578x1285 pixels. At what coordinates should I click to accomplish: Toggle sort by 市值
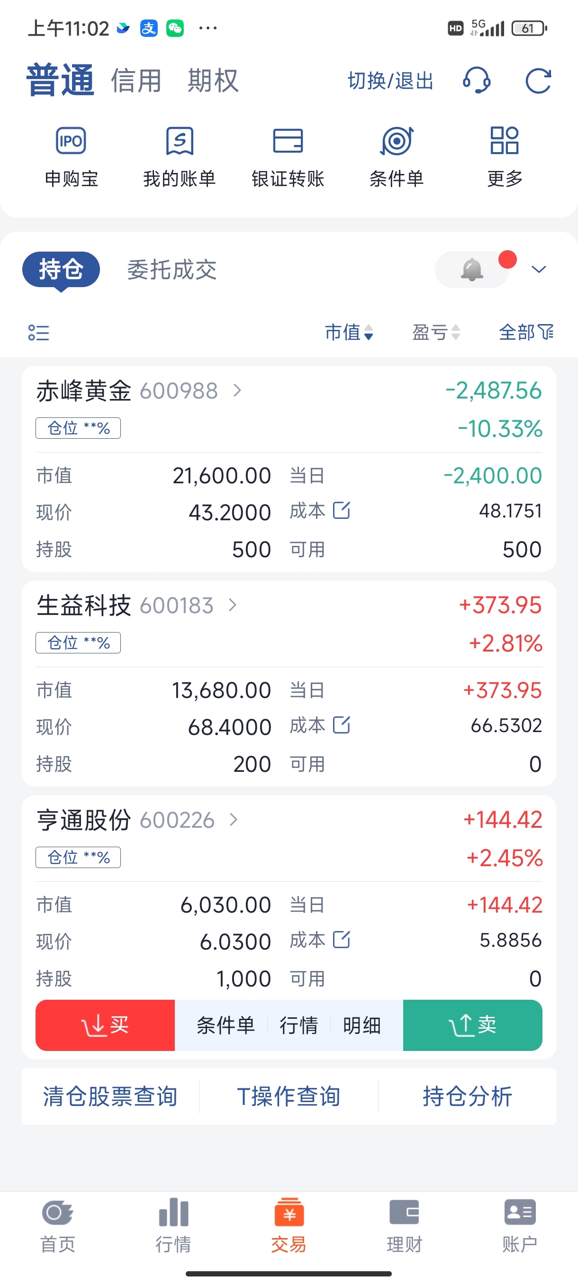point(349,332)
